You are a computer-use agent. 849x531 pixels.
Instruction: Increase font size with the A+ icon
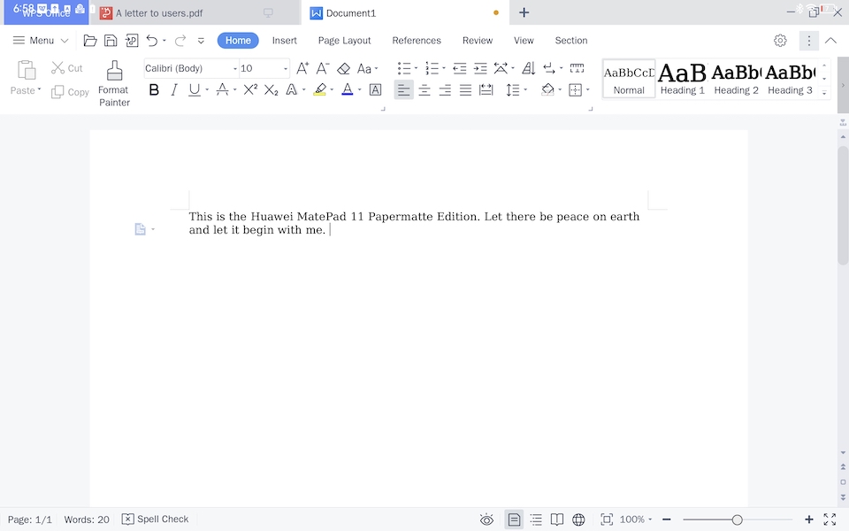pyautogui.click(x=302, y=68)
